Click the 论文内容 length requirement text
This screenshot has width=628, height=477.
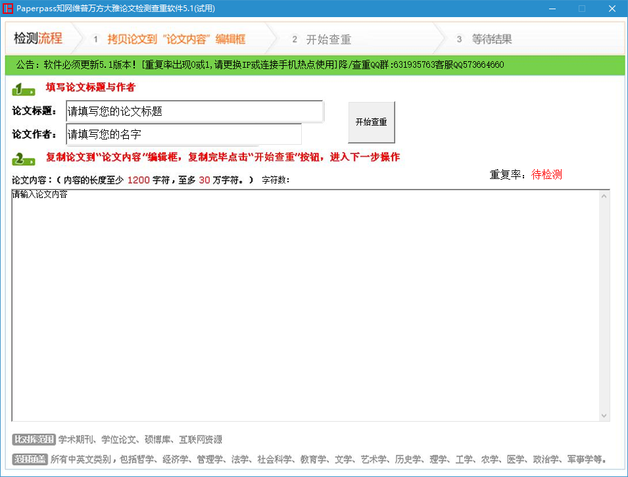(133, 180)
